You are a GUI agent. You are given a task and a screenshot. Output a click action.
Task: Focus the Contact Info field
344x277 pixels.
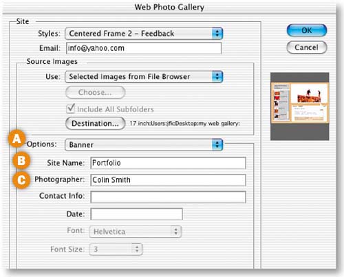(169, 197)
